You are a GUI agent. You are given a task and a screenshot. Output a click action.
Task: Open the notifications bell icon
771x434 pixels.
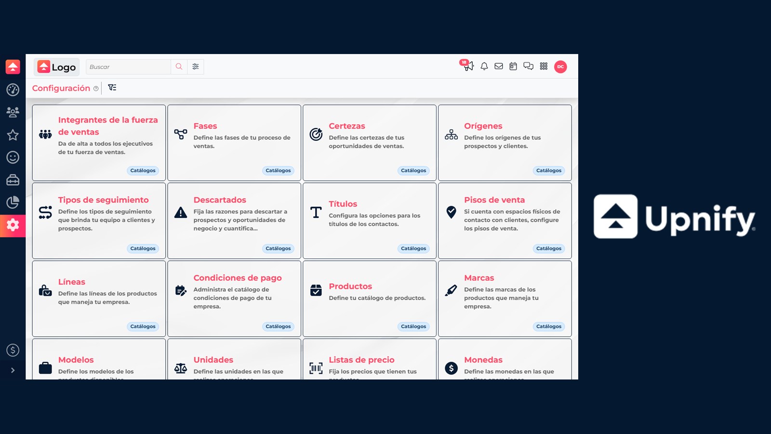[484, 67]
